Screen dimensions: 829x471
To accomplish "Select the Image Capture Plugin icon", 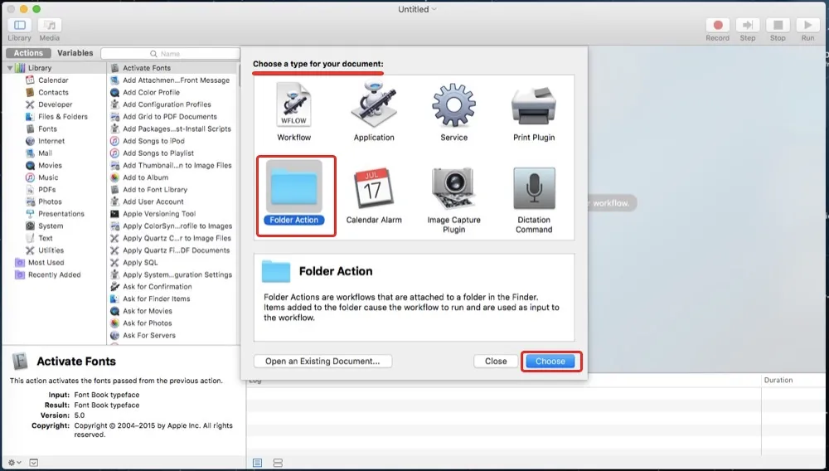I will [x=453, y=189].
